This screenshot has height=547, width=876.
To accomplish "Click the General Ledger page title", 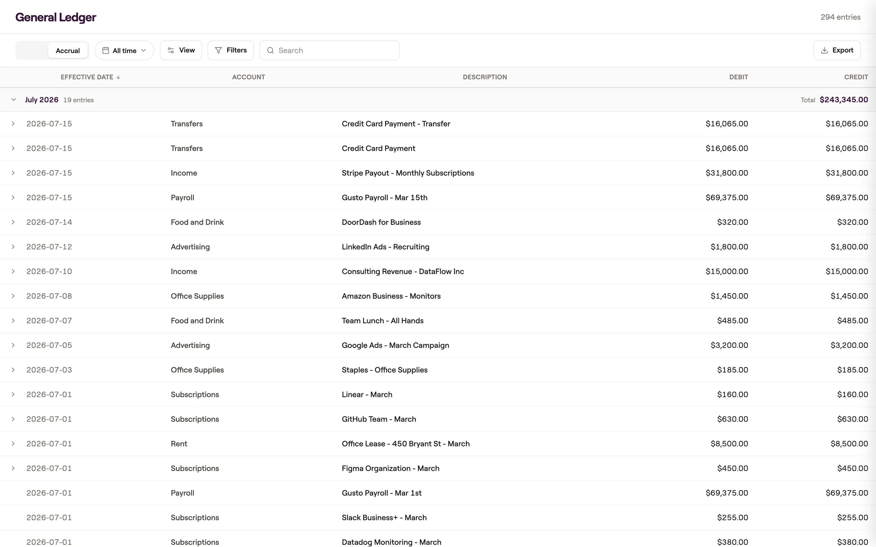I will [56, 17].
